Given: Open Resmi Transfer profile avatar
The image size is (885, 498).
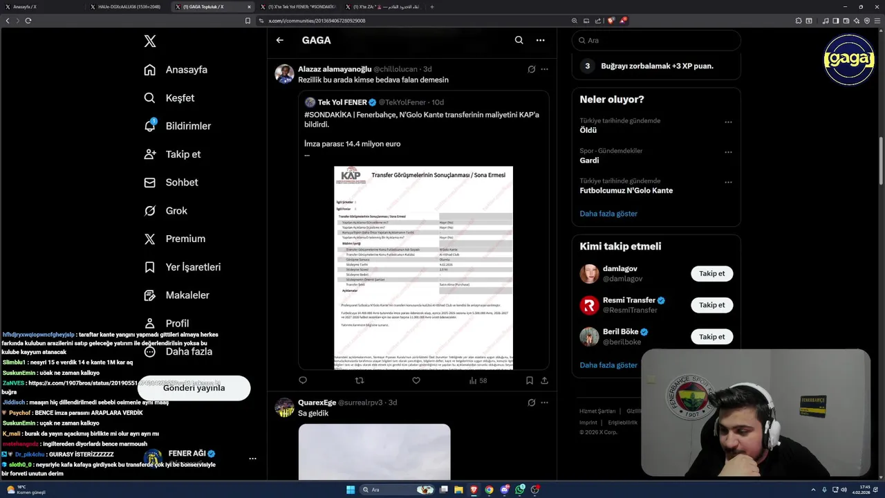Looking at the screenshot, I should (x=589, y=305).
